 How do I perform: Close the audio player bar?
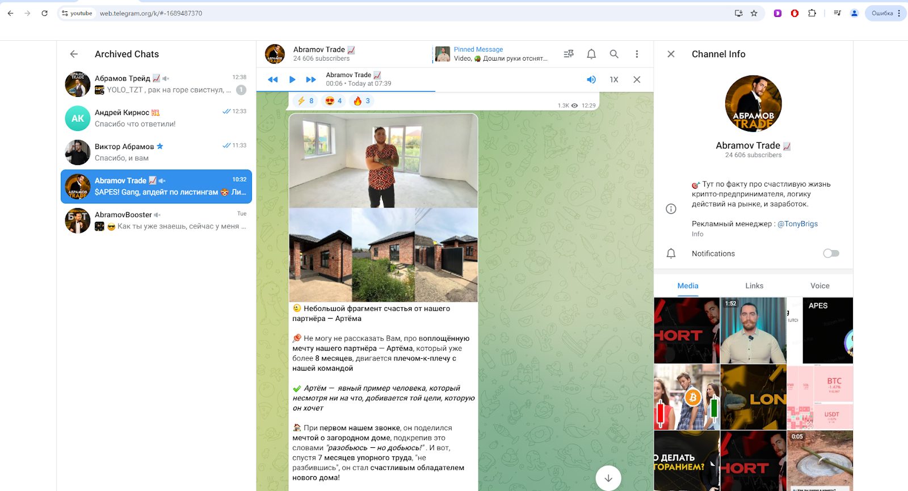637,79
